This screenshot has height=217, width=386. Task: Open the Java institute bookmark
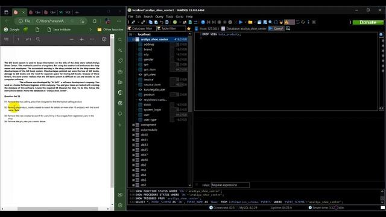(x=59, y=30)
